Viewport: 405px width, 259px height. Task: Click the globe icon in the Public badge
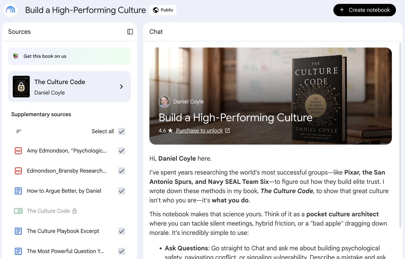pos(156,10)
